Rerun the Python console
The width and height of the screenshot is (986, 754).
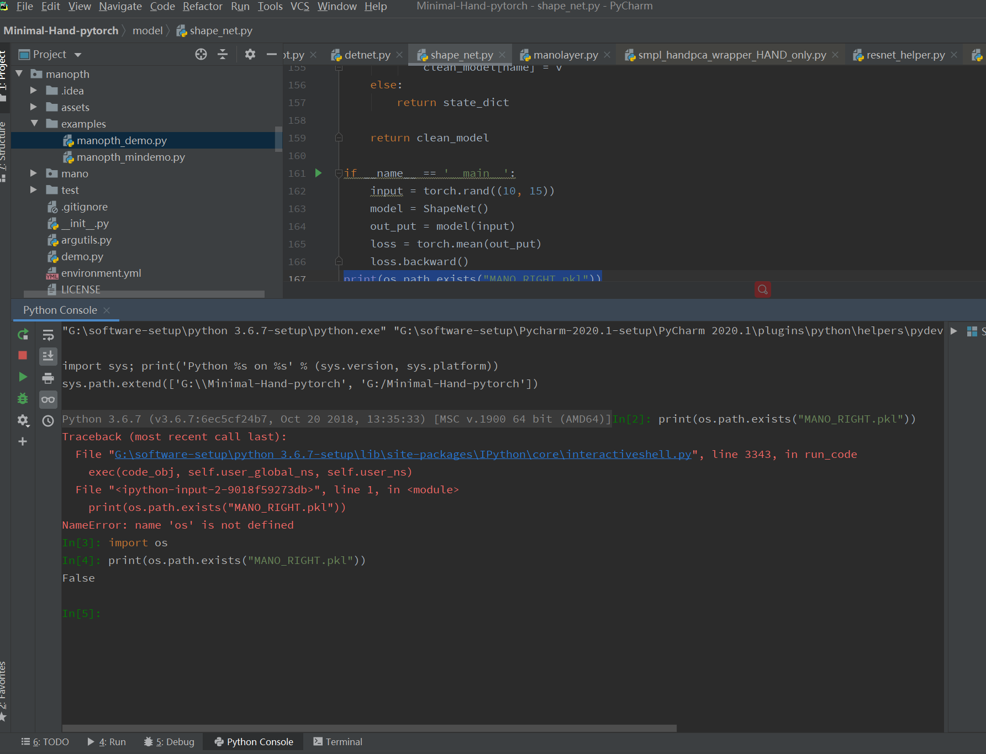tap(23, 334)
